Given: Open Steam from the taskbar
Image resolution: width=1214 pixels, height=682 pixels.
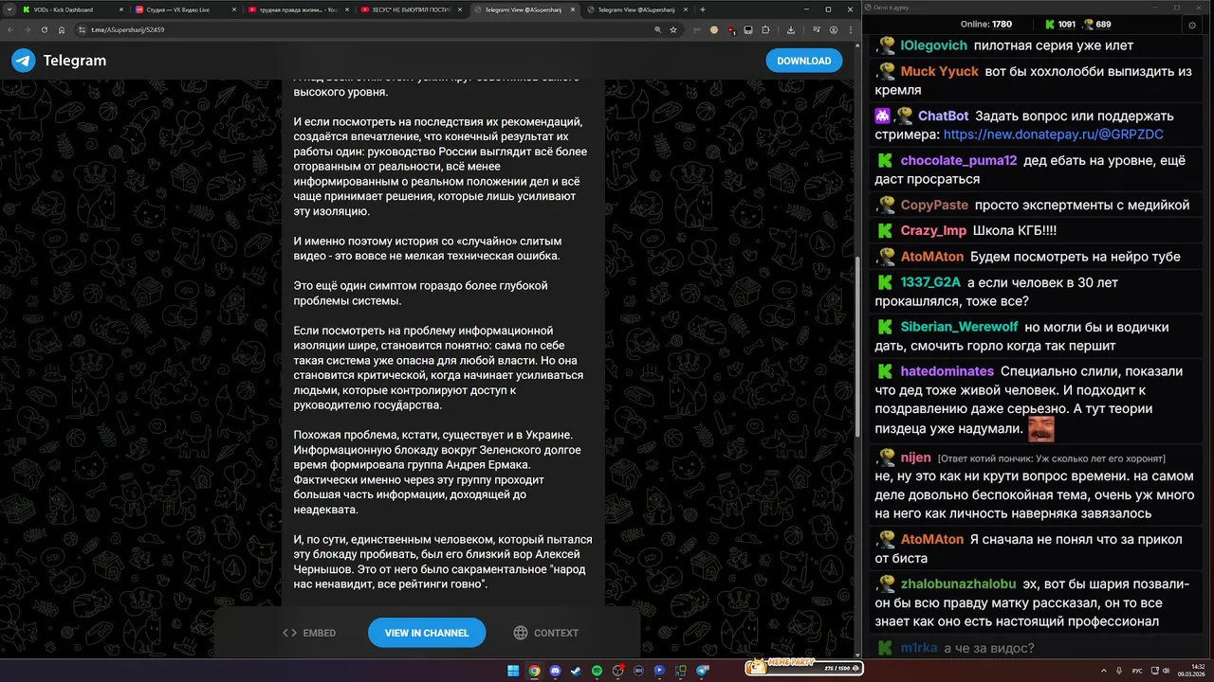Looking at the screenshot, I should [576, 671].
